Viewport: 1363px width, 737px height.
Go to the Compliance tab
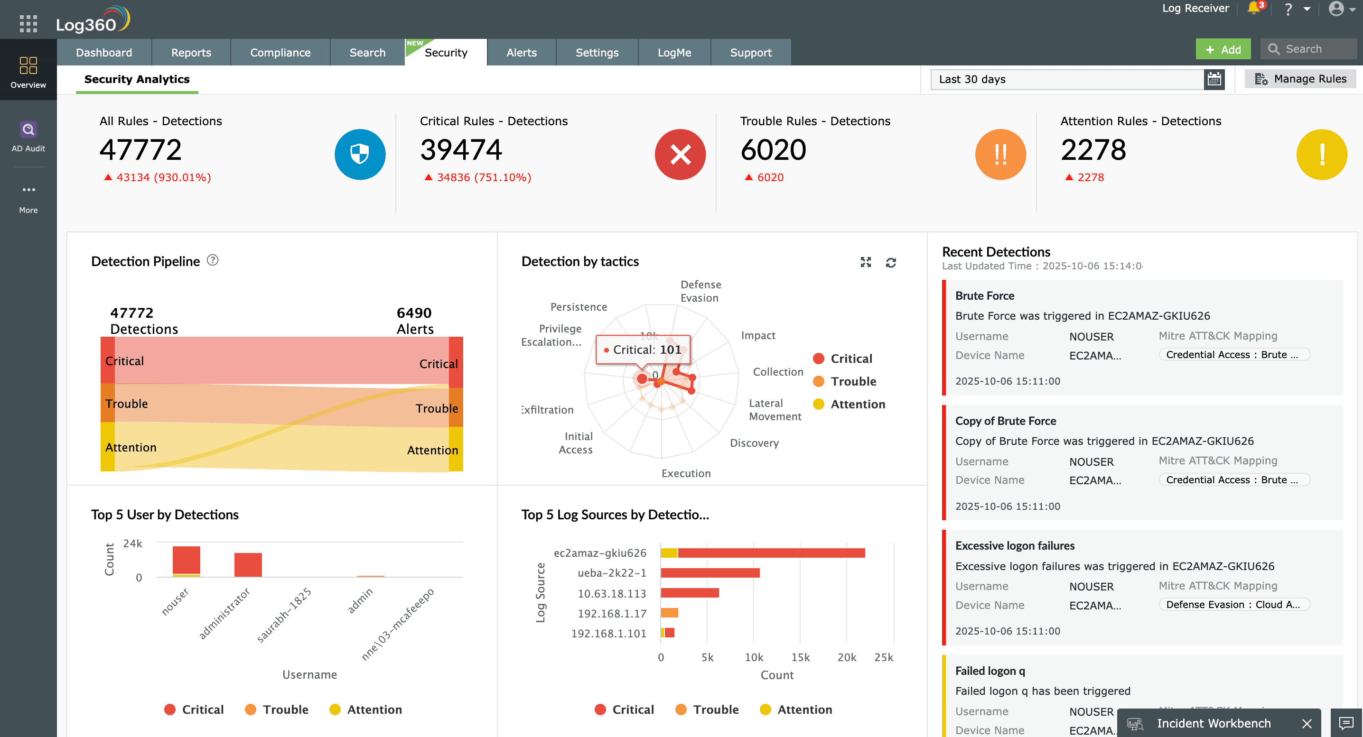click(x=280, y=52)
